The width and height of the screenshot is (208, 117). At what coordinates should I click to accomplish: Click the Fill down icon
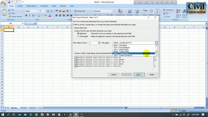164,13
